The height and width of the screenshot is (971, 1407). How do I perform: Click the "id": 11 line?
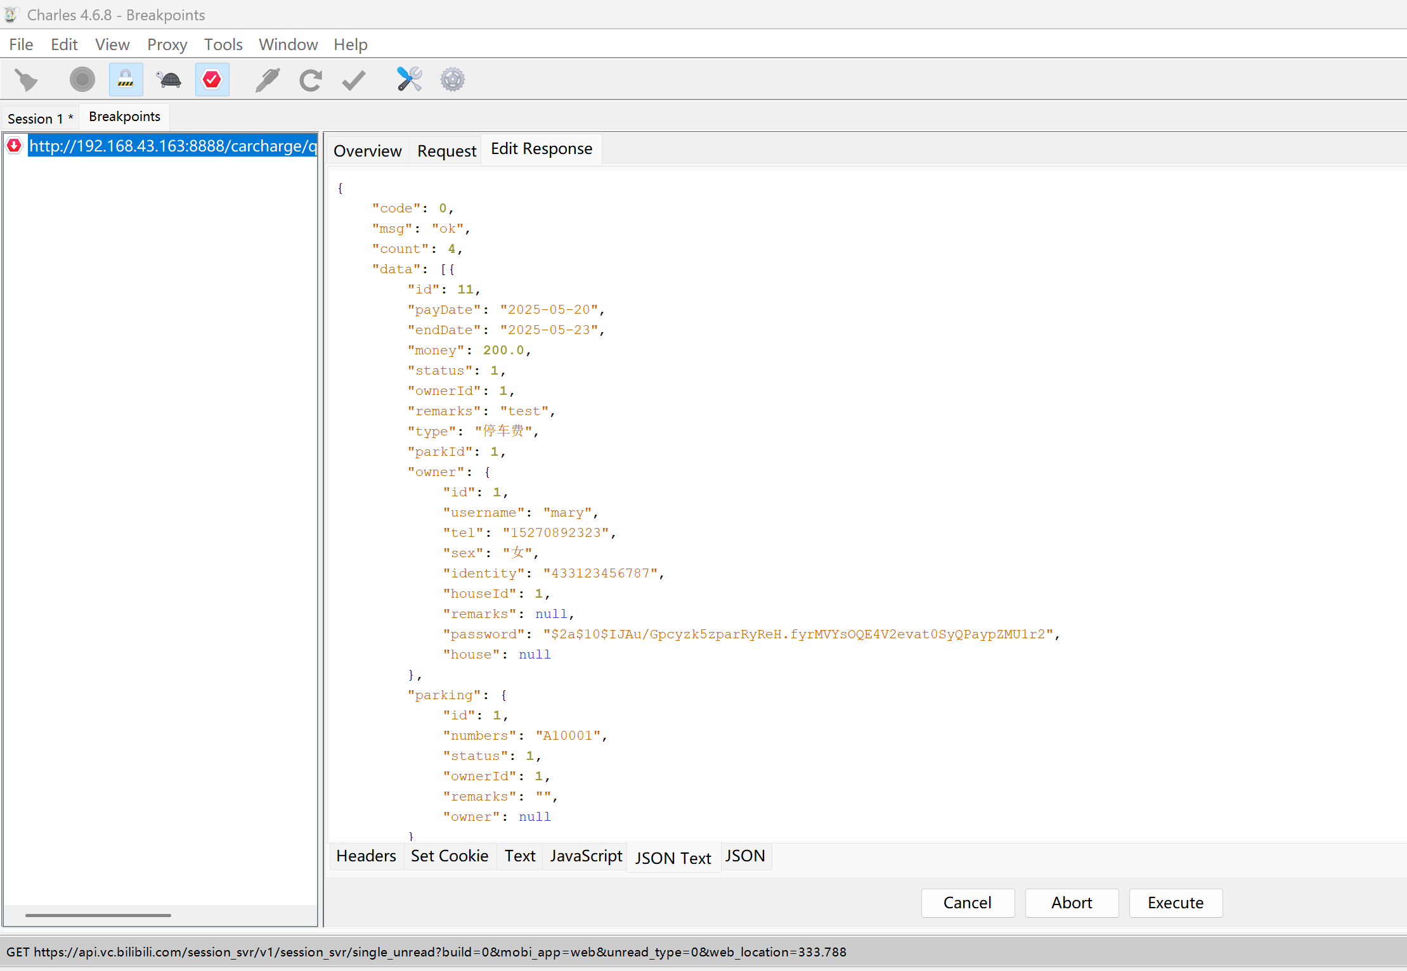coord(444,290)
